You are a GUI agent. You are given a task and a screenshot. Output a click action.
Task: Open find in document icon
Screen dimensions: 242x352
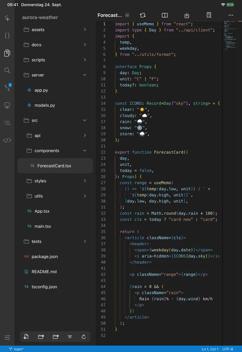point(209,15)
